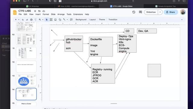
Task: Expand the line type dropdown arrow
Action: click(67, 19)
